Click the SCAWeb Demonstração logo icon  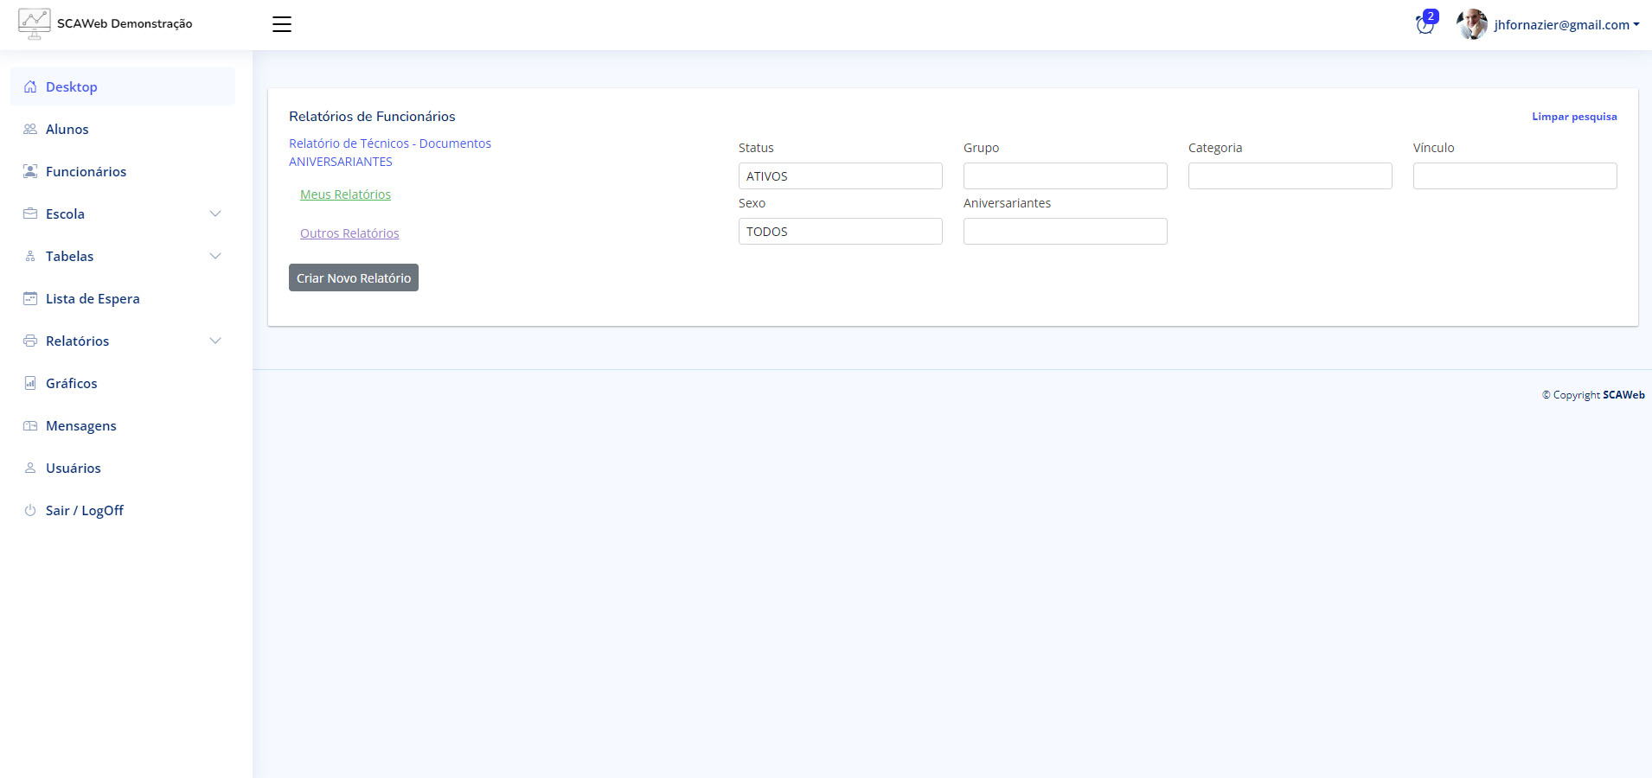(35, 23)
